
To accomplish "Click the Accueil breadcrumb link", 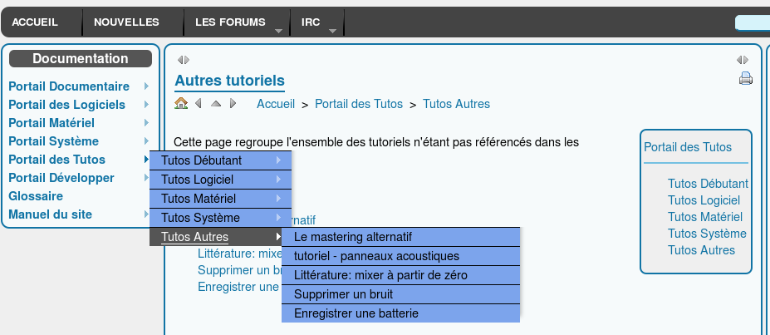I will [276, 104].
